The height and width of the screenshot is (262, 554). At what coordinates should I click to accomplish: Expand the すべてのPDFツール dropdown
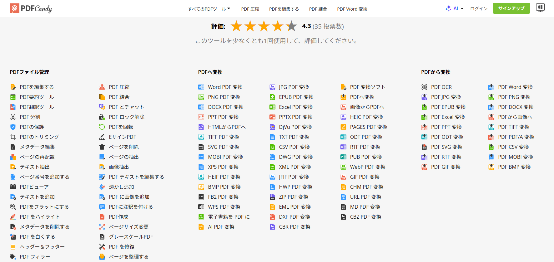click(209, 9)
